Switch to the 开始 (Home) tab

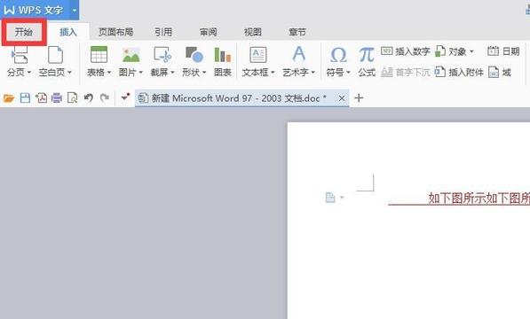pyautogui.click(x=24, y=32)
